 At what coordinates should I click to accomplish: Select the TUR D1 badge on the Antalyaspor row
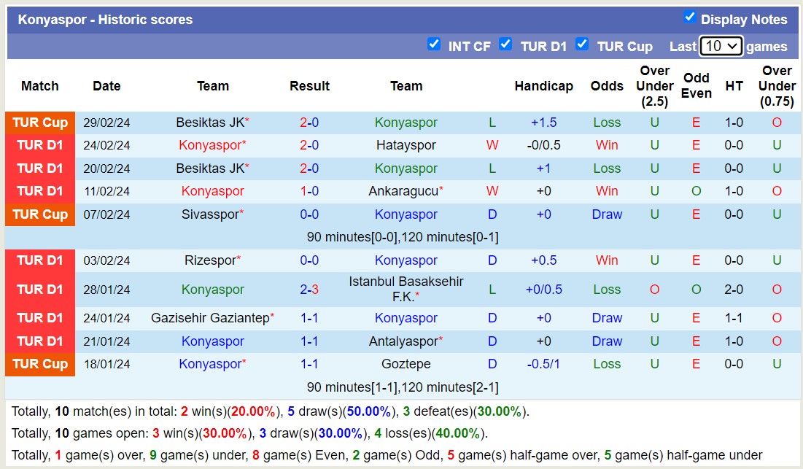point(40,341)
